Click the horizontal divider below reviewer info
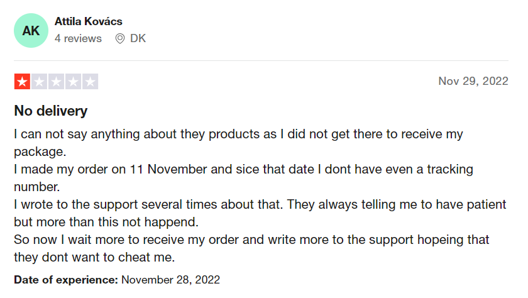The height and width of the screenshot is (298, 528). (261, 60)
